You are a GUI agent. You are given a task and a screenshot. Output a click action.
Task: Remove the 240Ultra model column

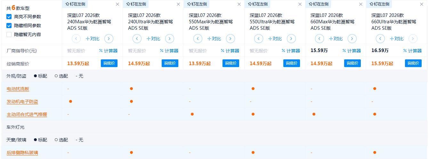(178, 4)
